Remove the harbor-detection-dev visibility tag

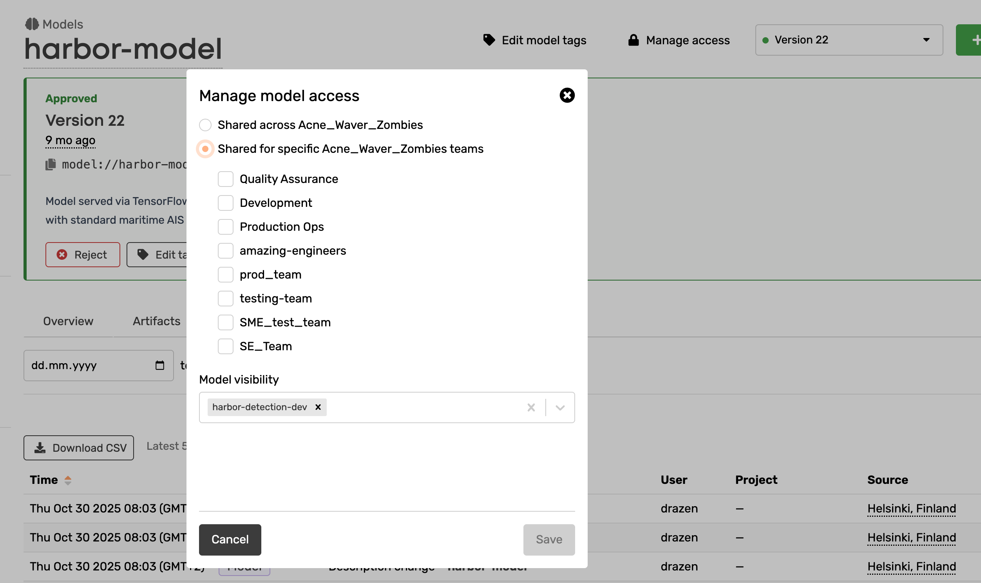318,407
